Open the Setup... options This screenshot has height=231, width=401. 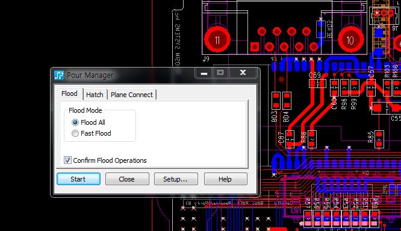coord(176,179)
